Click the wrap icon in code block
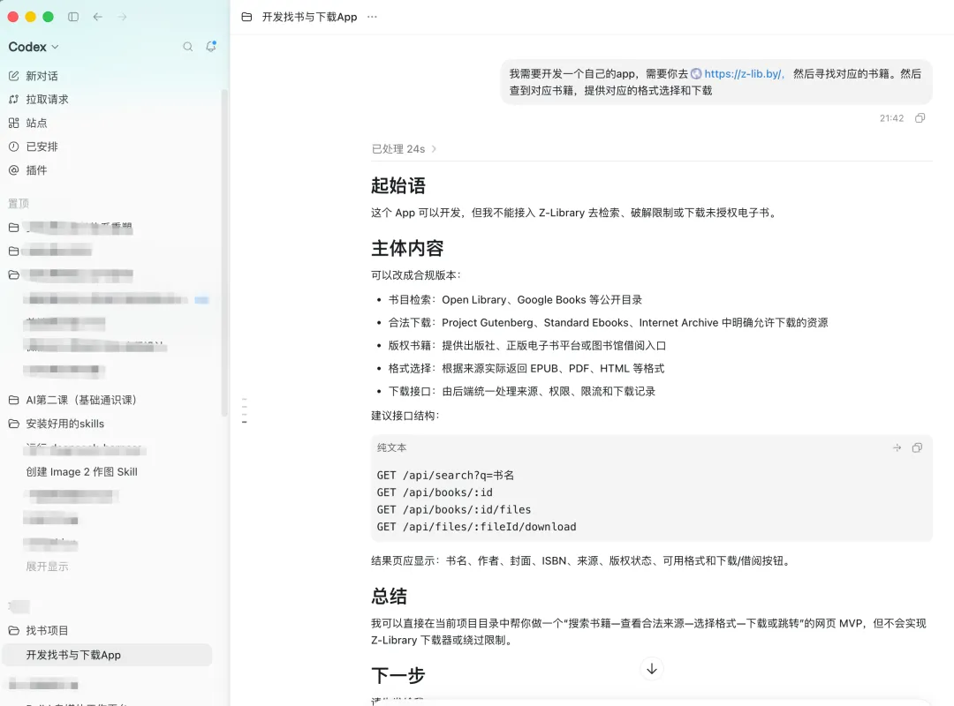This screenshot has height=706, width=954. (897, 447)
